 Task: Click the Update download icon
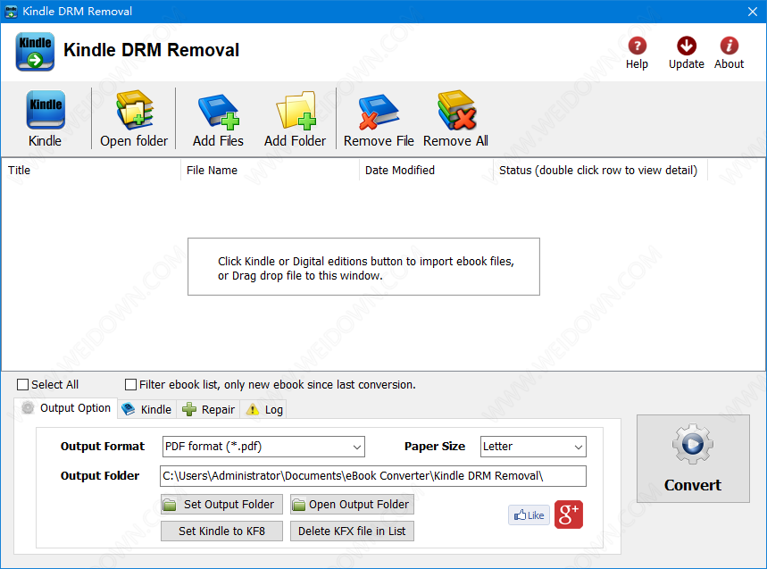(687, 46)
